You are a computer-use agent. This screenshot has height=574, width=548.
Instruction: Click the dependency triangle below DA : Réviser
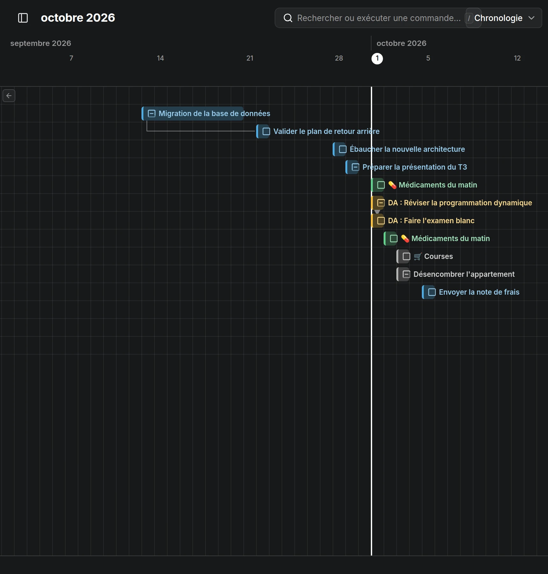coord(377,212)
